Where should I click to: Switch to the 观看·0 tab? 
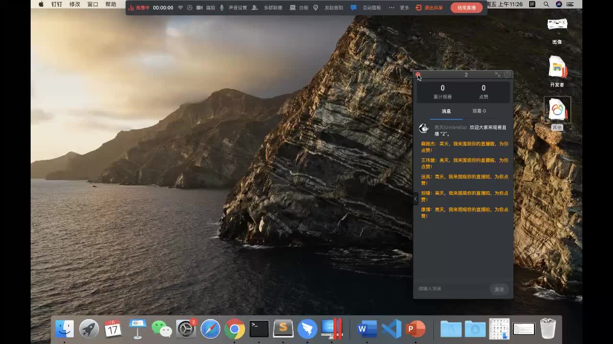[479, 111]
